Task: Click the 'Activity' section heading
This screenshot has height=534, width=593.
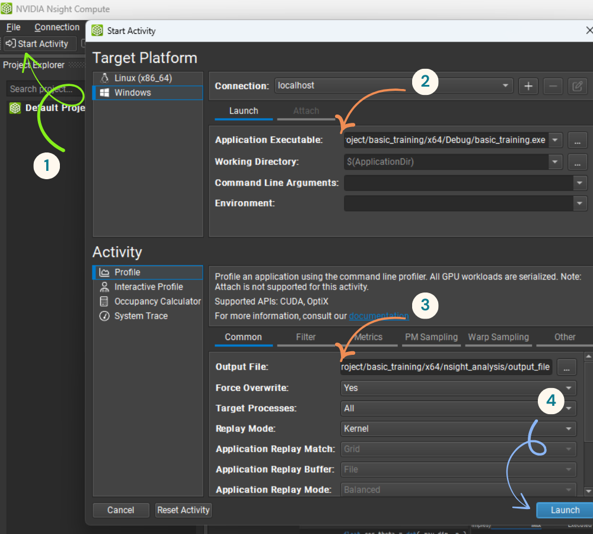Action: click(117, 252)
